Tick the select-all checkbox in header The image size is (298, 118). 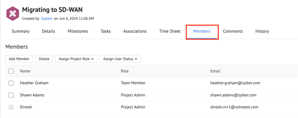11,71
